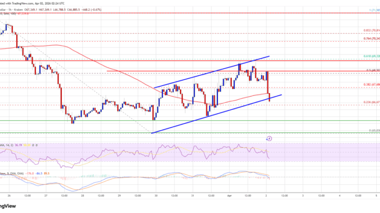The height and width of the screenshot is (213, 380).
Task: Click the Fibonacci 0 level label
Action: [x=374, y=131]
